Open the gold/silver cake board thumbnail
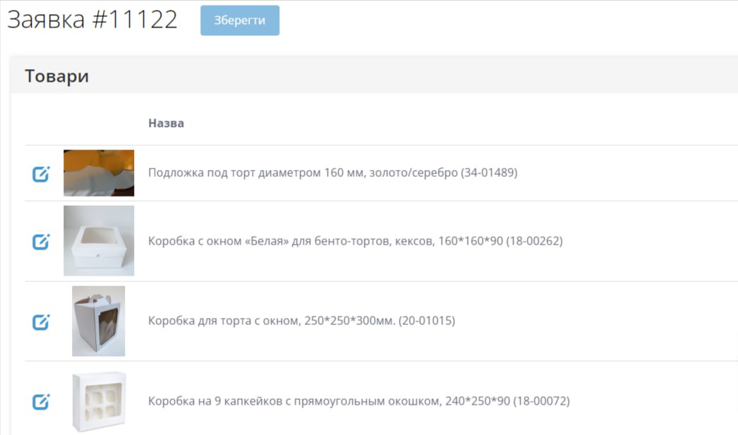 (99, 173)
